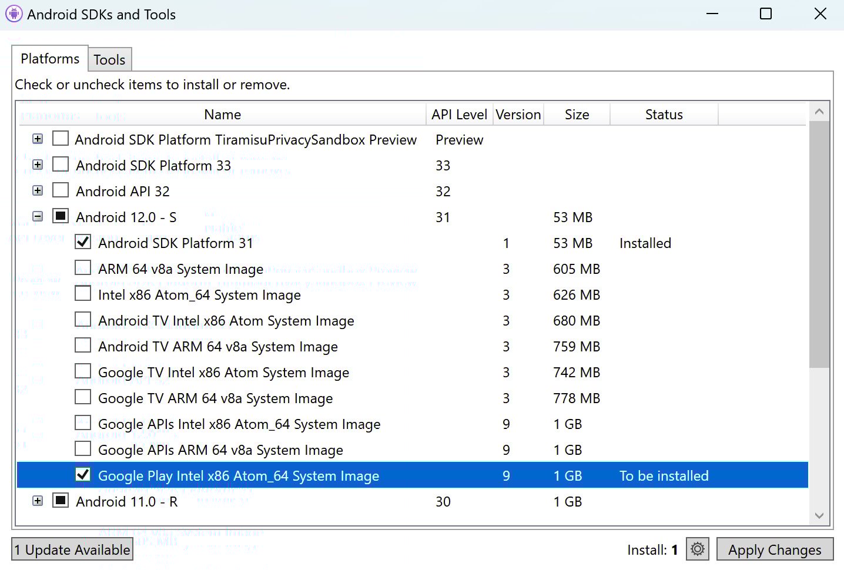Check Intel x86 Atom_64 System Image
This screenshot has width=844, height=570.
point(83,294)
